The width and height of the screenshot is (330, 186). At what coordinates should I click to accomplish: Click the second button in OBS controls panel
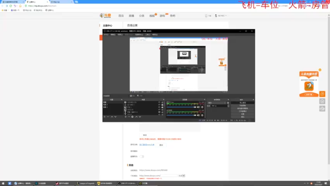[x=243, y=105]
